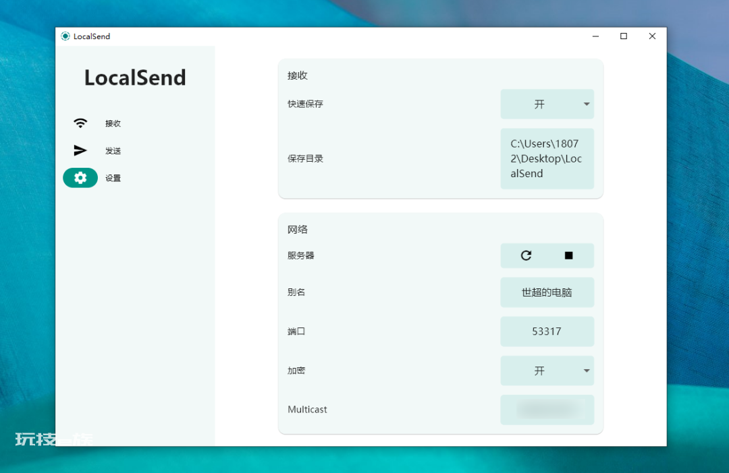Click the 网络 section heading
The height and width of the screenshot is (473, 729).
point(298,229)
